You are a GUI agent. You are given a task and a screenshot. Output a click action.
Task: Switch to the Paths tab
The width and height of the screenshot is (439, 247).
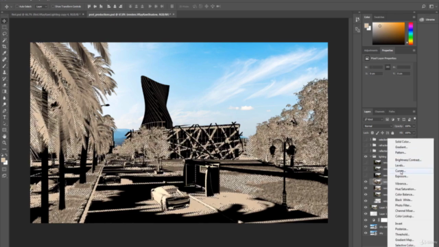coord(392,112)
